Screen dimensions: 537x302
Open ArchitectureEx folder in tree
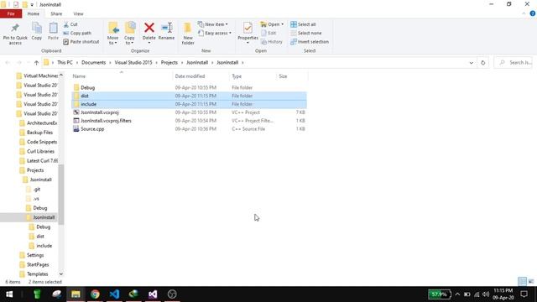(x=39, y=123)
